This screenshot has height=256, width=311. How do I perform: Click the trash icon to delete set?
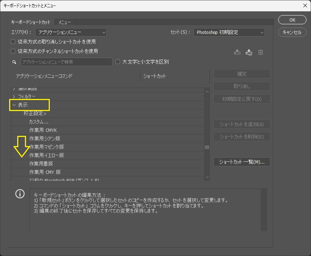click(260, 52)
